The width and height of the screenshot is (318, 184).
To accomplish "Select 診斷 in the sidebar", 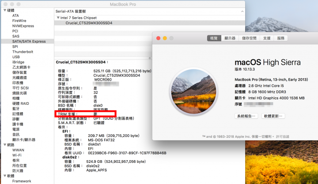I will point(16,119).
